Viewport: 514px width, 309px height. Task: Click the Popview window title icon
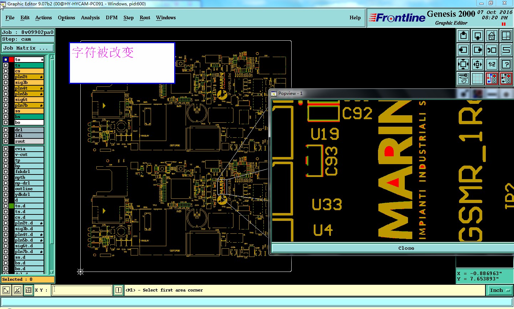pos(274,93)
